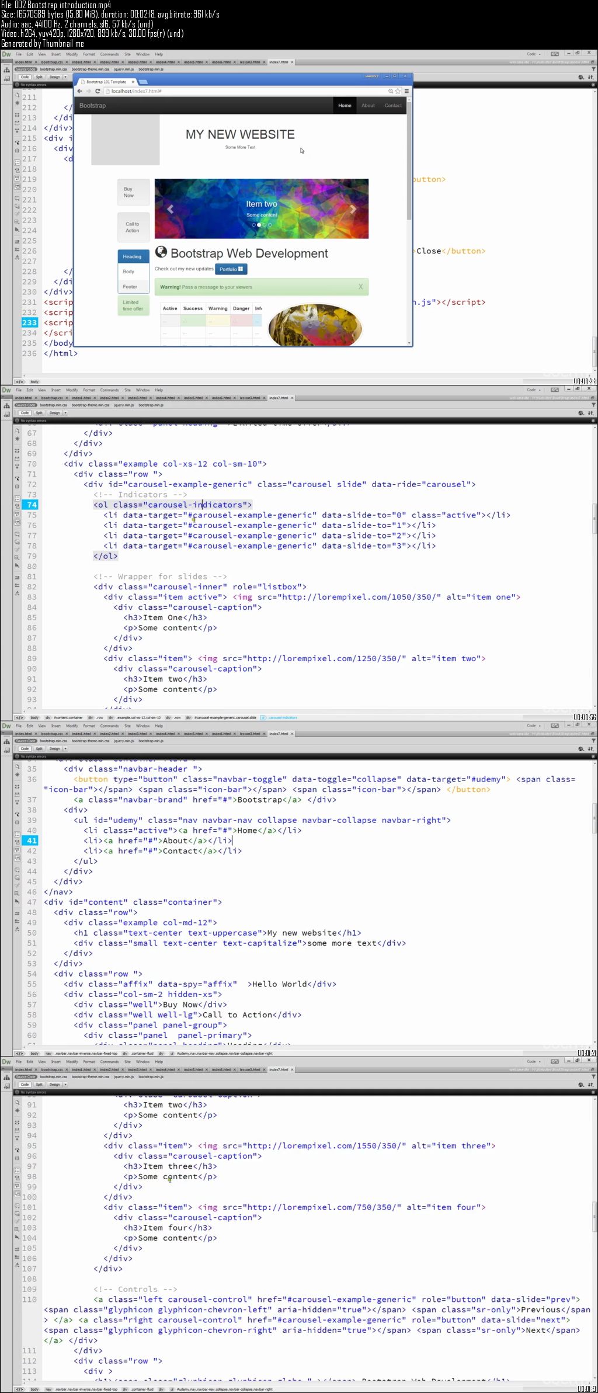Select the first carousel indicator dot
This screenshot has width=598, height=1393.
coord(254,225)
